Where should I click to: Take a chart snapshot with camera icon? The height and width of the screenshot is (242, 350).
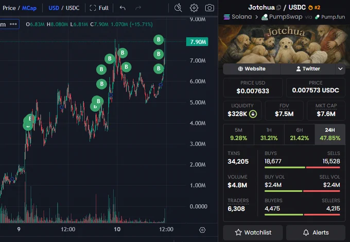click(x=209, y=8)
